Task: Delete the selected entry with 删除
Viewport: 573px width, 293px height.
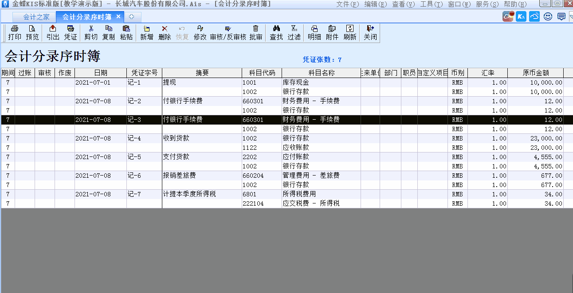Action: 165,32
